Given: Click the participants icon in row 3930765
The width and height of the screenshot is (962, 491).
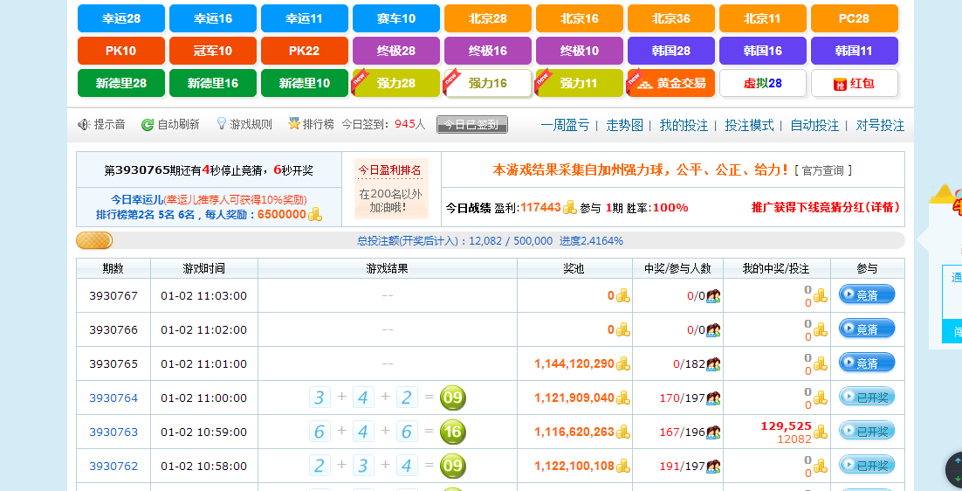Looking at the screenshot, I should click(713, 364).
